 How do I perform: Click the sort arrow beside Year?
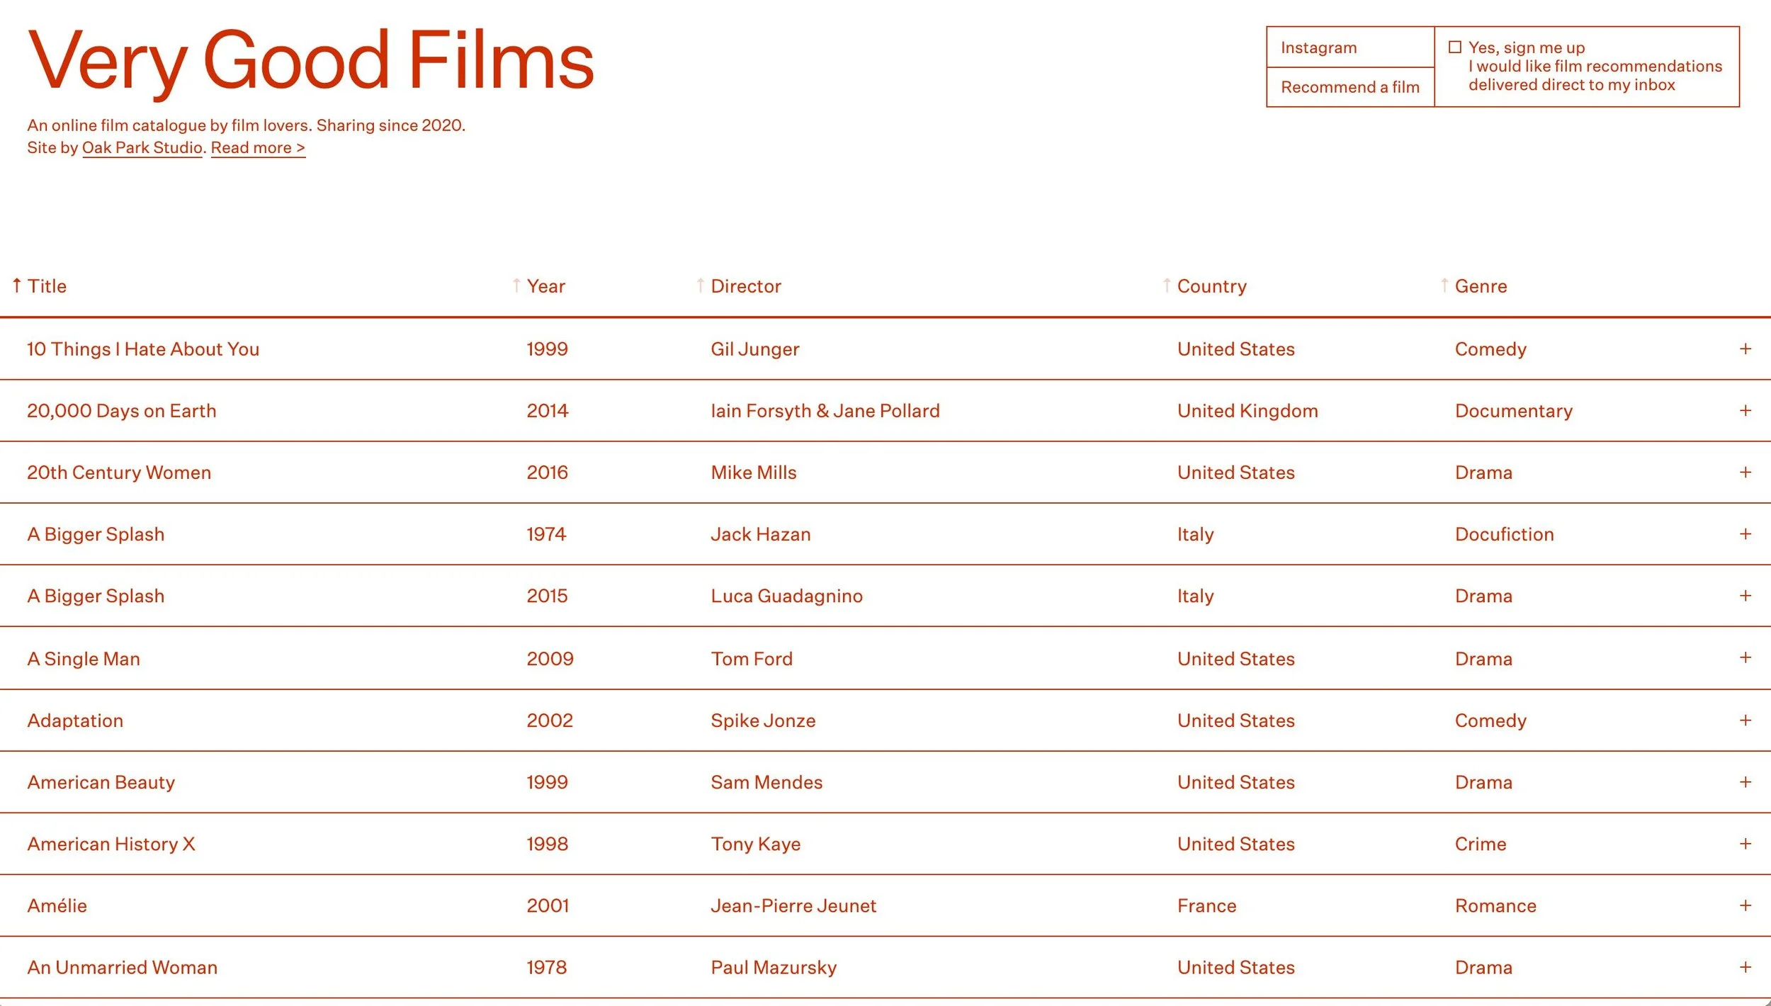(516, 286)
